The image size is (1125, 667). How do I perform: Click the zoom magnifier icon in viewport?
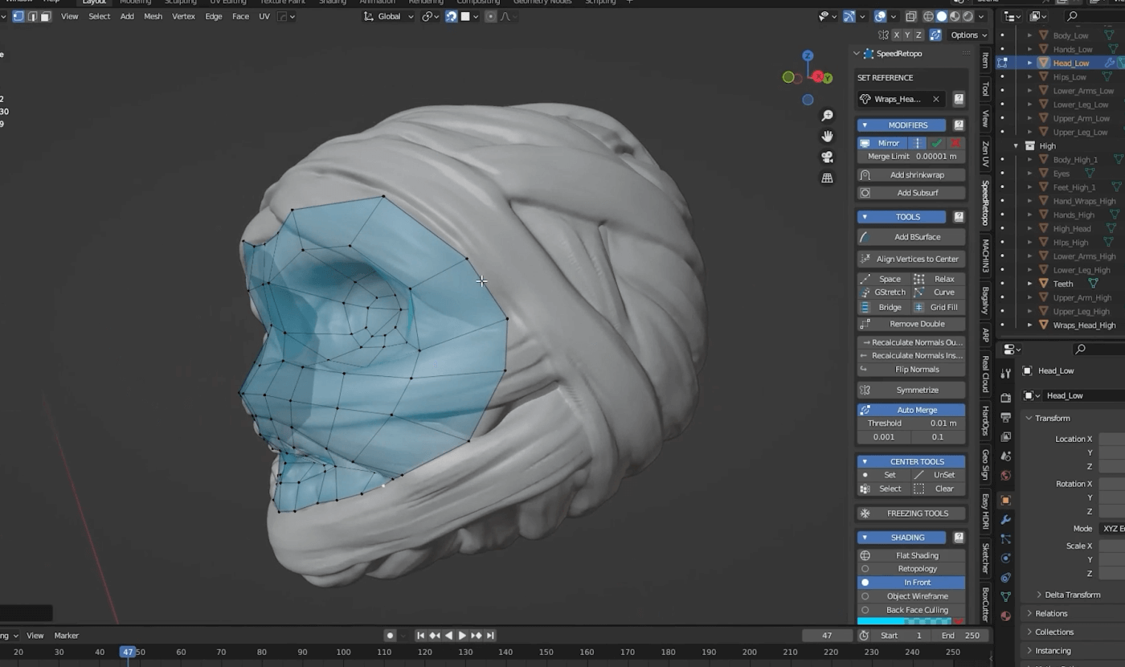click(x=827, y=116)
